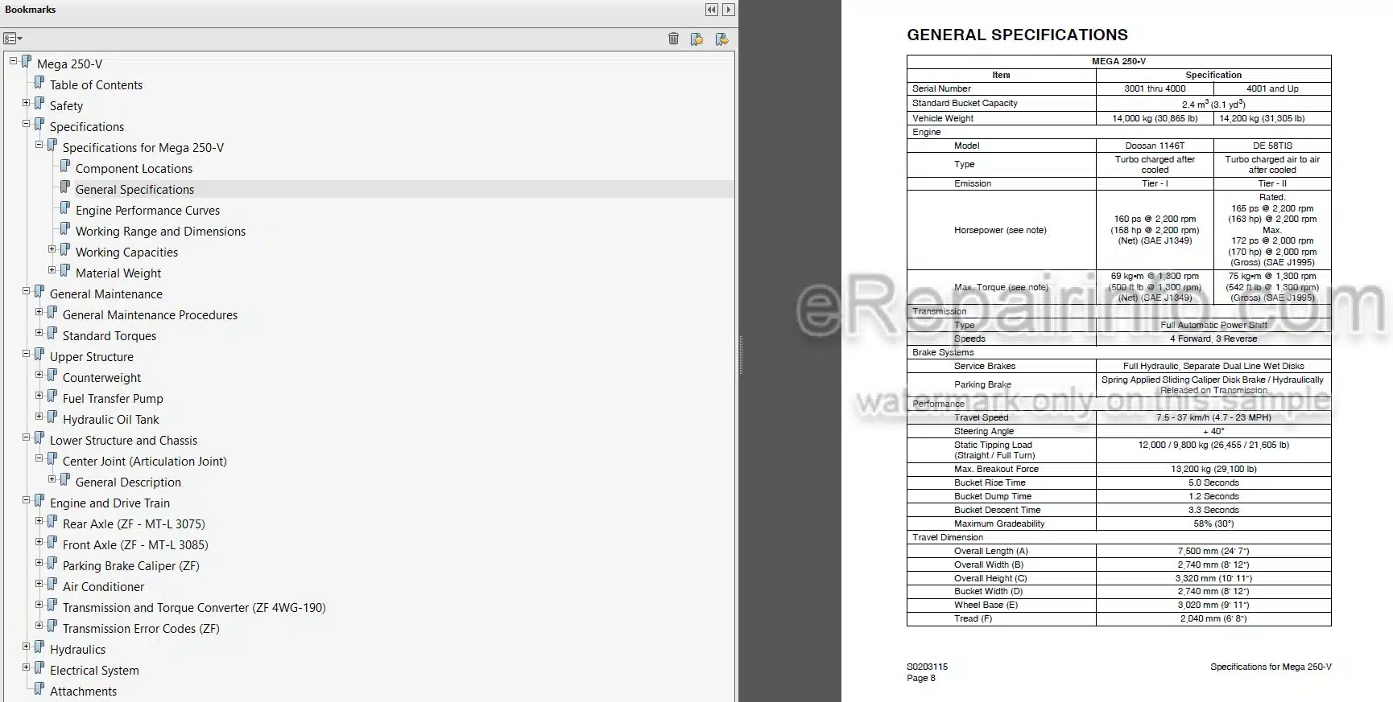Collapse the Specifications bookmark
Screen dimensions: 1393x702
point(26,124)
